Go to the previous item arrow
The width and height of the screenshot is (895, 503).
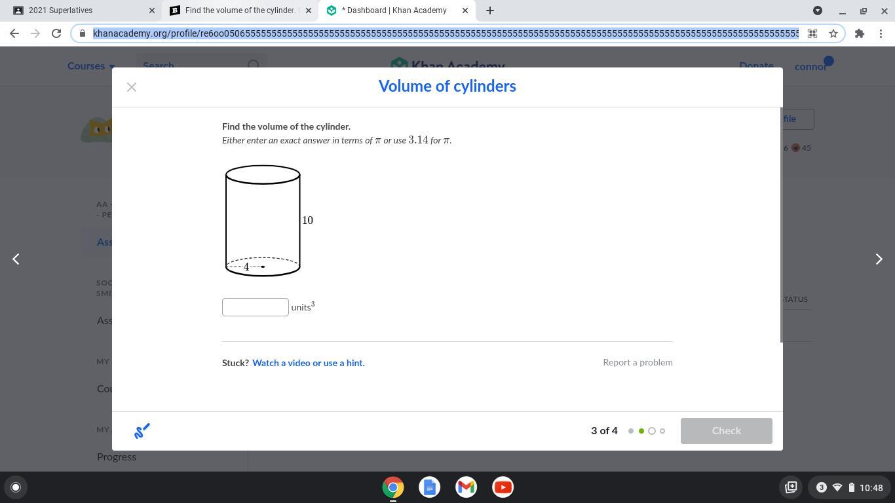(x=16, y=259)
